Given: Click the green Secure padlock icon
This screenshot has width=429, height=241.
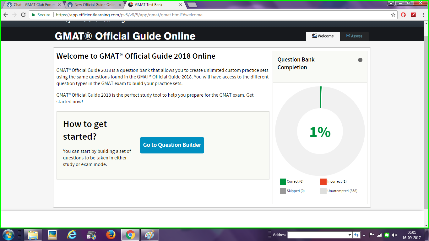Looking at the screenshot, I should pos(34,15).
